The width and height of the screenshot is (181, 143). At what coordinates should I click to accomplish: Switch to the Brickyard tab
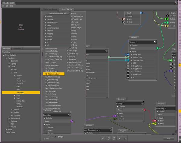coord(6,49)
